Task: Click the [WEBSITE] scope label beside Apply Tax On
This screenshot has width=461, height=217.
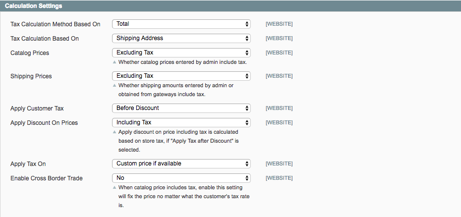Action: [279, 164]
